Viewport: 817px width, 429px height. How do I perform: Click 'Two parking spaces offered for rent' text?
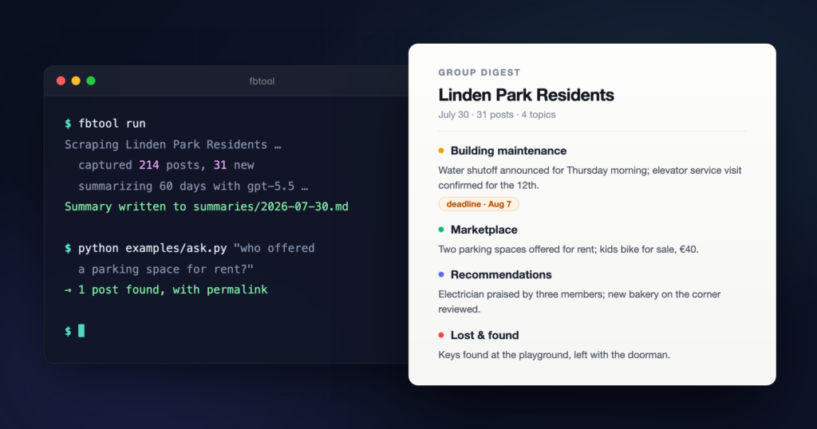(x=568, y=250)
